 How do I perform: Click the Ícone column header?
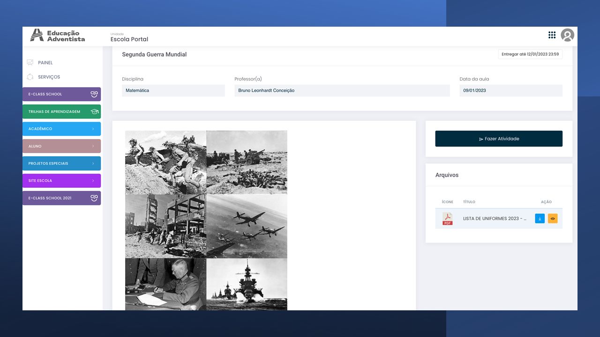coord(448,202)
